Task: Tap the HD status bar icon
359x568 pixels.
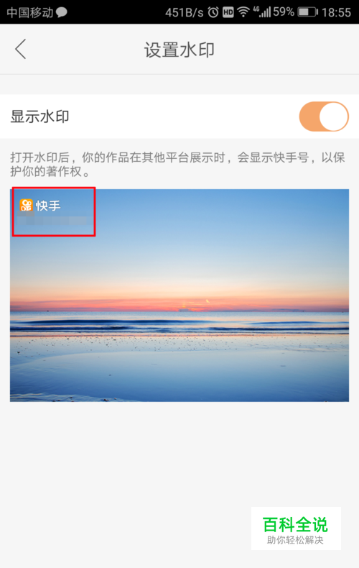Action: pos(228,12)
